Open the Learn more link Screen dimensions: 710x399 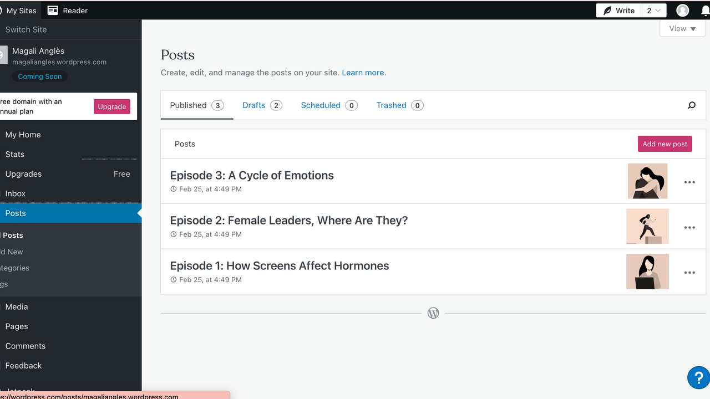[362, 72]
